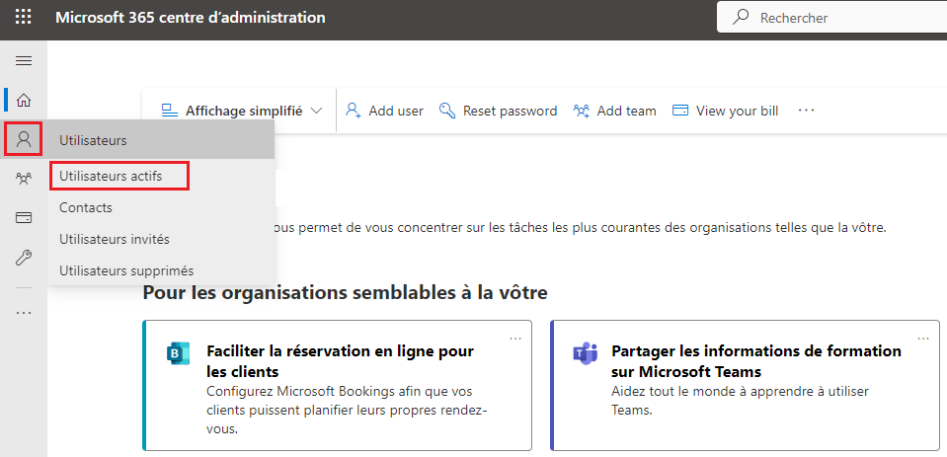Open the app launcher waffle icon
The image size is (947, 457).
tap(23, 17)
